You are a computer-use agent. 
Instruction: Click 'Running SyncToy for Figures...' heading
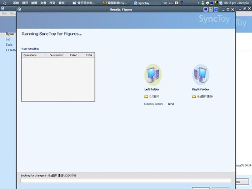coord(52,34)
